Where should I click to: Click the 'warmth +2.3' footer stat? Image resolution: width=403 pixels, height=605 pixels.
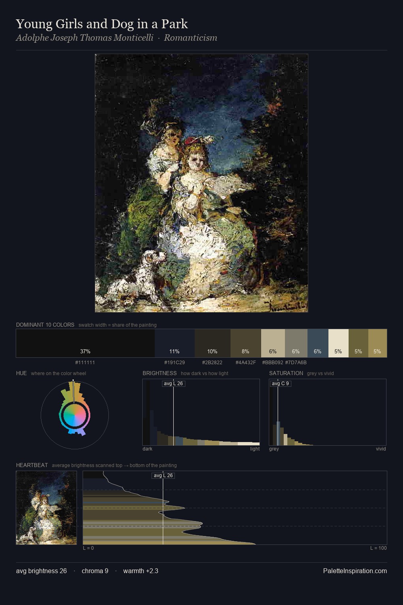141,571
